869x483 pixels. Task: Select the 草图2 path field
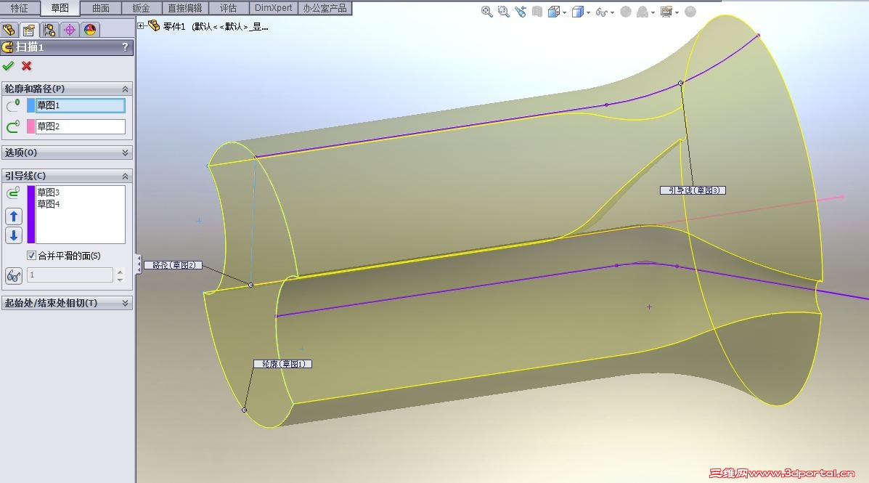tap(81, 126)
